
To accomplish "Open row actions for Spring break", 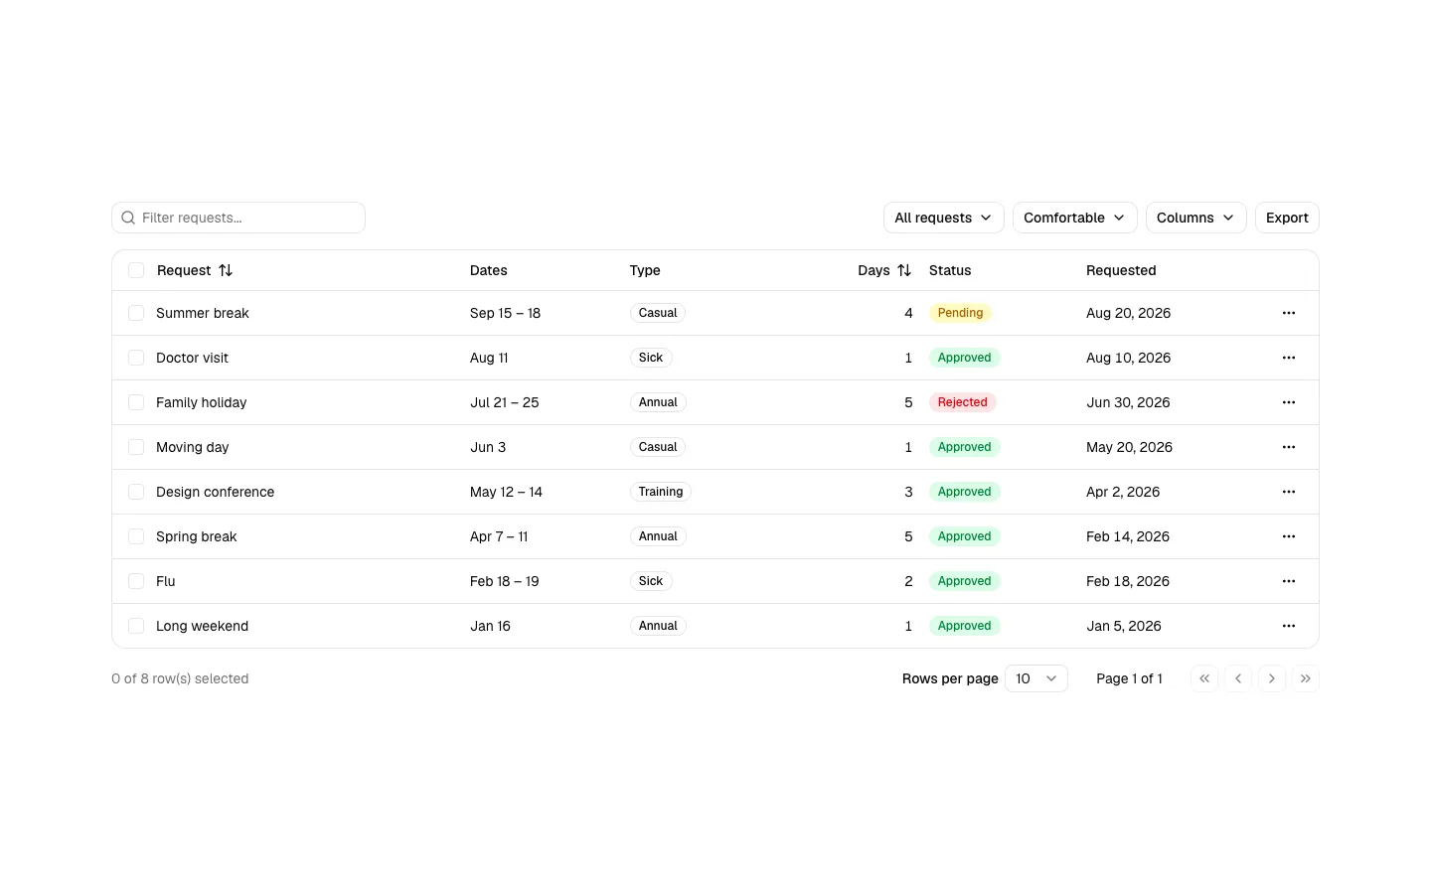I will (x=1289, y=536).
